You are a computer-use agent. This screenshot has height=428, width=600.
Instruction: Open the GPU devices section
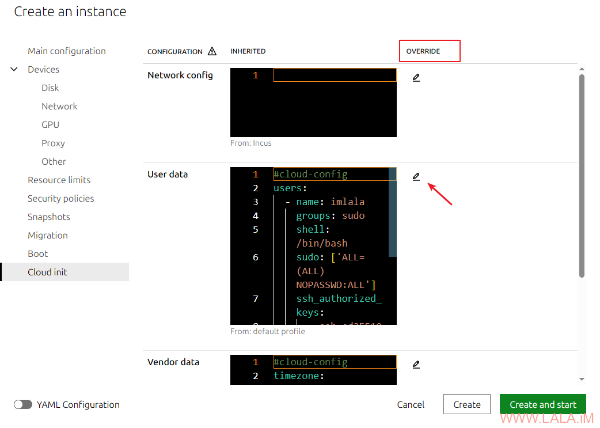coord(50,124)
